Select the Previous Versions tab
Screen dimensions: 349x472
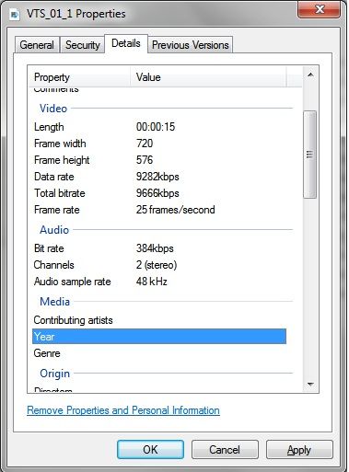(x=191, y=45)
